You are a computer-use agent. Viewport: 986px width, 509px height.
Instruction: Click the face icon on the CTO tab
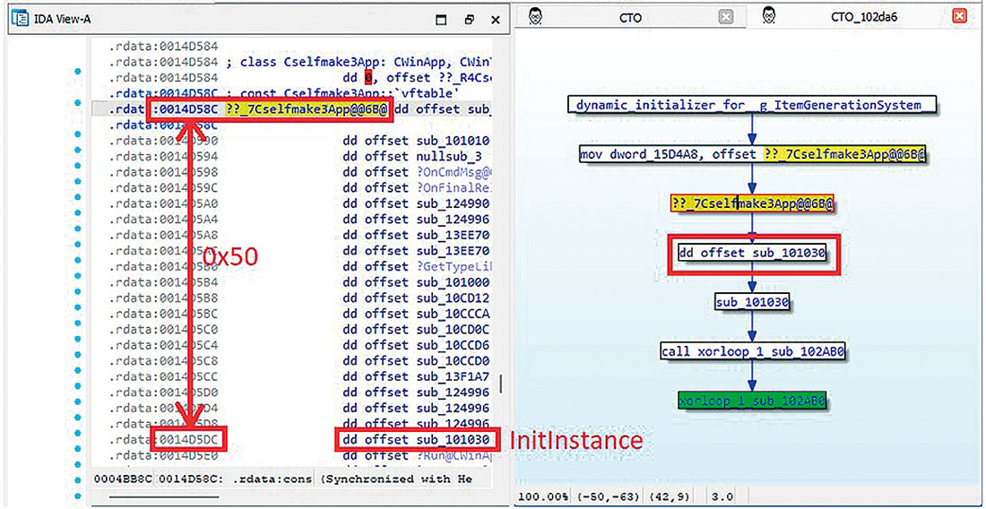pos(536,17)
